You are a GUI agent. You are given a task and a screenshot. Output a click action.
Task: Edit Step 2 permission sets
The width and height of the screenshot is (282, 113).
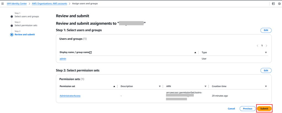[x=266, y=70]
